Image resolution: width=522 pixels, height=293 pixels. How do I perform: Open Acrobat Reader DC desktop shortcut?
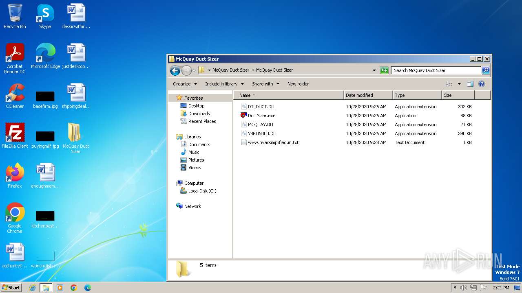[x=15, y=59]
